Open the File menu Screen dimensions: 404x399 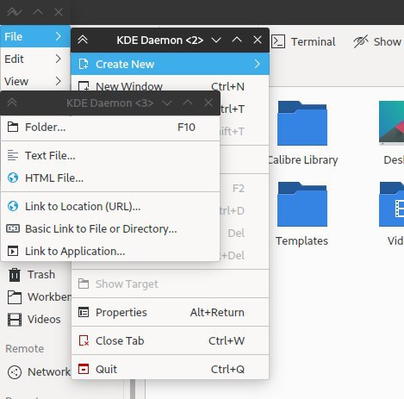pos(35,36)
